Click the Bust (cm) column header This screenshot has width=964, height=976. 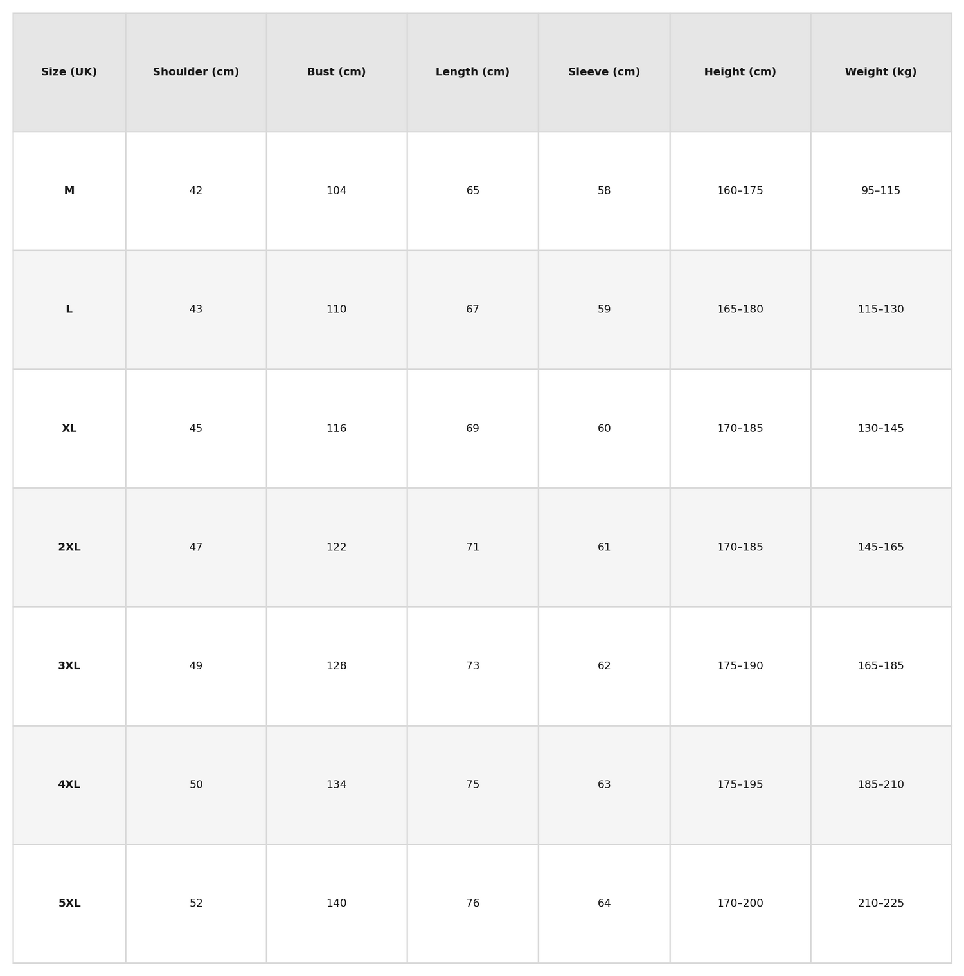[336, 72]
